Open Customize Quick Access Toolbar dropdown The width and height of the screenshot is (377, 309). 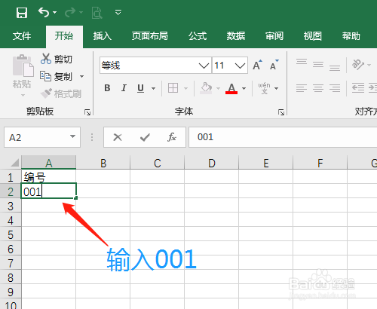(x=118, y=12)
